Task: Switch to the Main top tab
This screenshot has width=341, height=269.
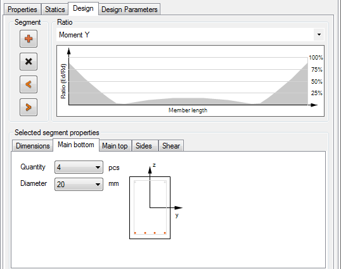Action: [115, 145]
